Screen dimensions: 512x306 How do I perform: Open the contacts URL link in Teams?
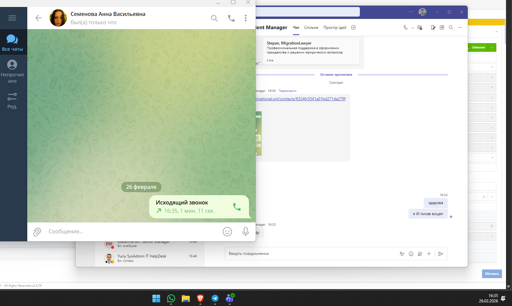click(x=301, y=99)
